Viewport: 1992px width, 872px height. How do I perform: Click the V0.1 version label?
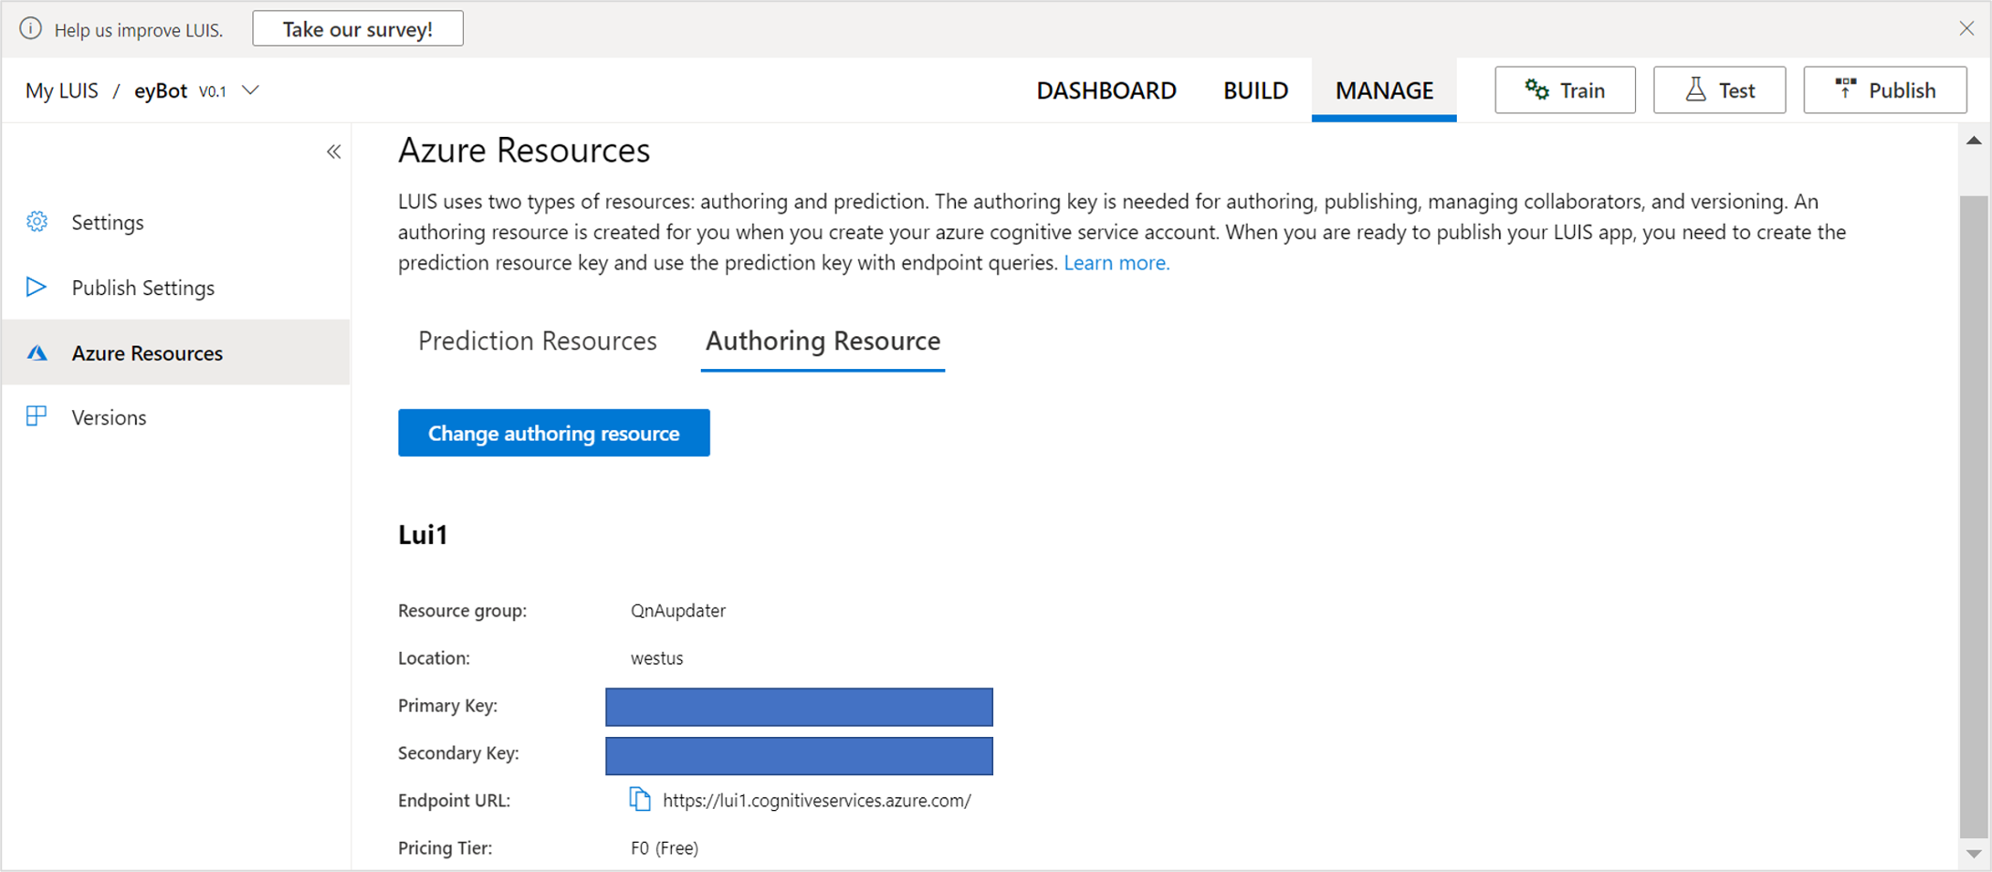[x=213, y=91]
